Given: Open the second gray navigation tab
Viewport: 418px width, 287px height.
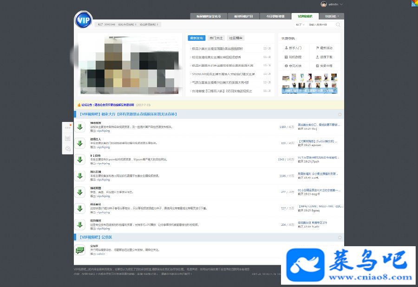Looking at the screenshot, I should point(243,16).
